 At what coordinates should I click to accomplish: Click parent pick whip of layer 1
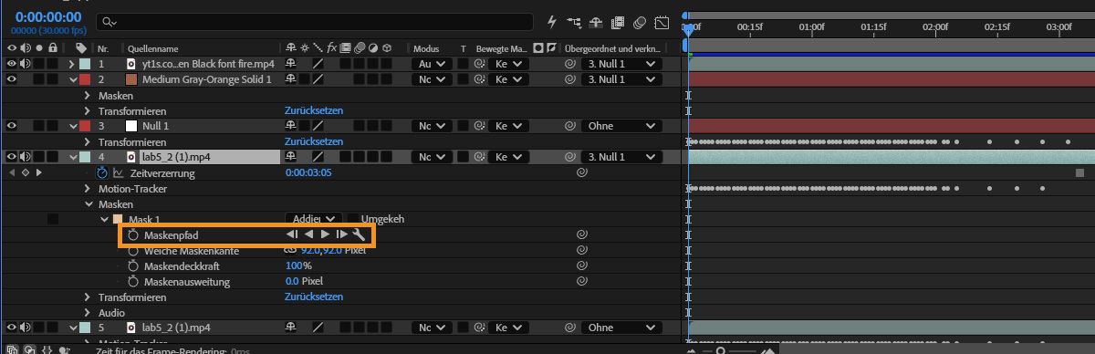(571, 64)
